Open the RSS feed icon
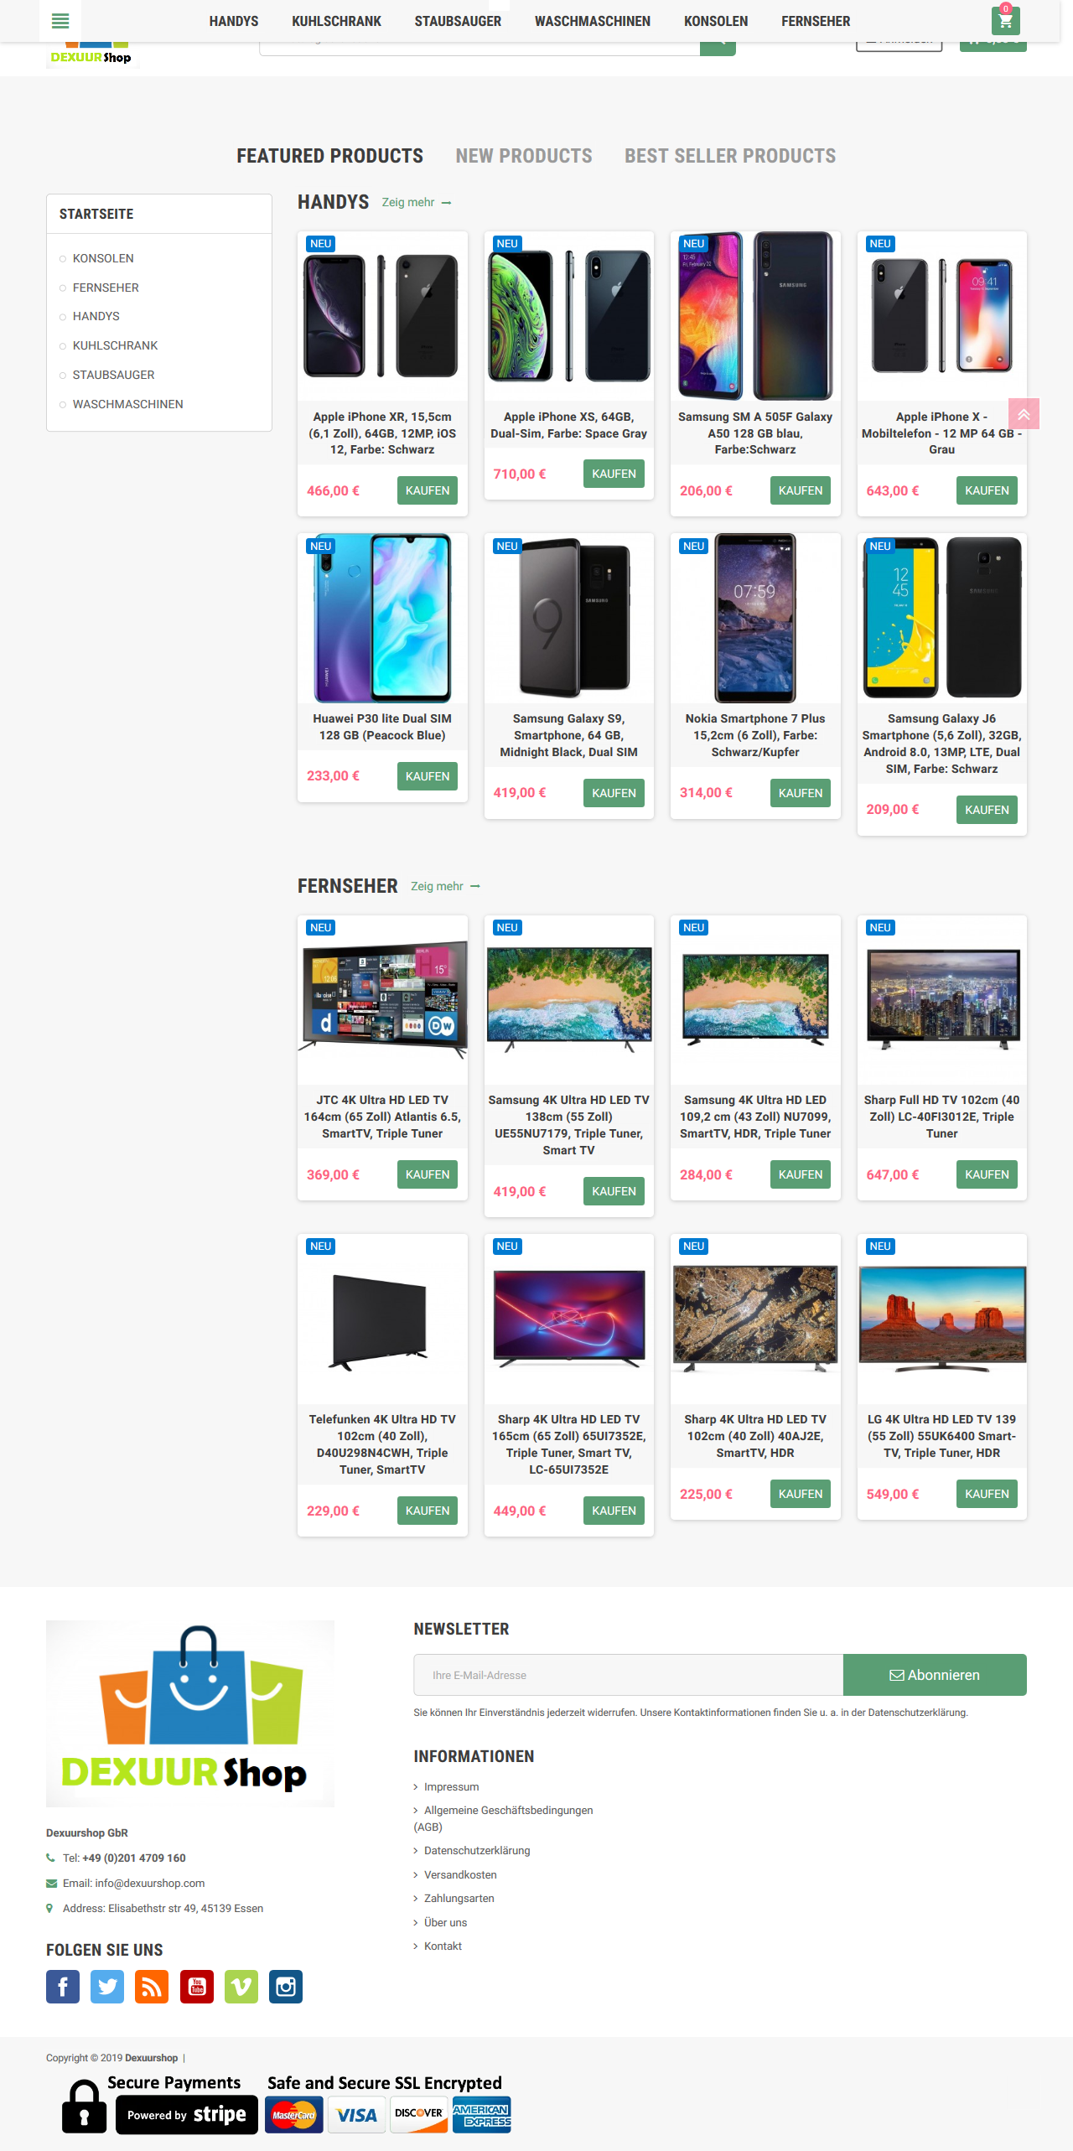The image size is (1073, 2151). tap(152, 1987)
